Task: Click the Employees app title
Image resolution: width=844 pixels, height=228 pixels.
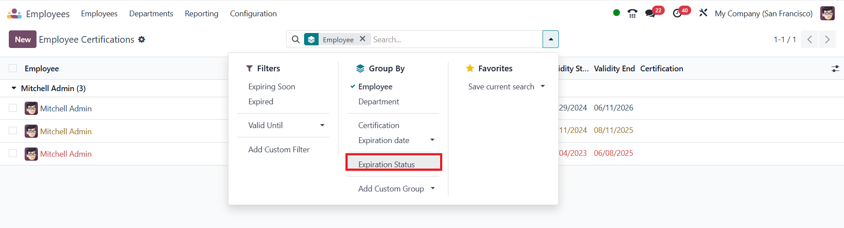Action: pos(48,14)
